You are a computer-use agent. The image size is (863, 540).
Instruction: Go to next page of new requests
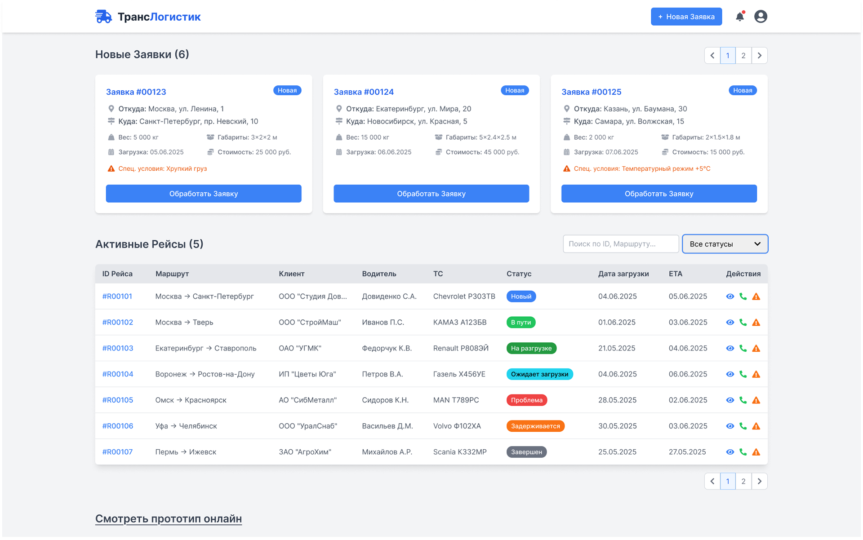(x=759, y=56)
